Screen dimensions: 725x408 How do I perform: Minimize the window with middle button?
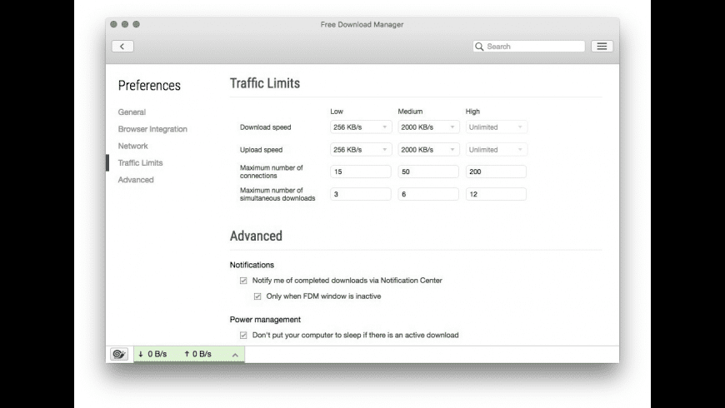[125, 24]
